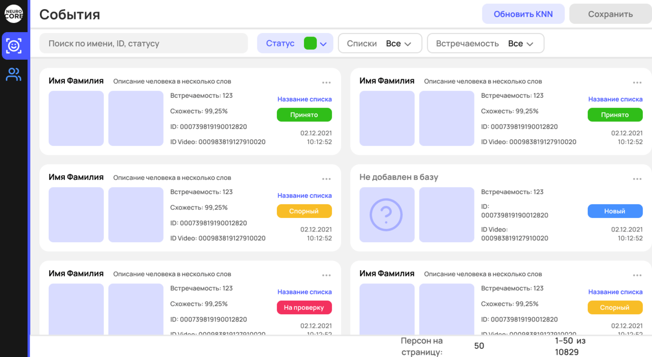Change the persons per page value 50
This screenshot has height=357, width=652.
479,346
